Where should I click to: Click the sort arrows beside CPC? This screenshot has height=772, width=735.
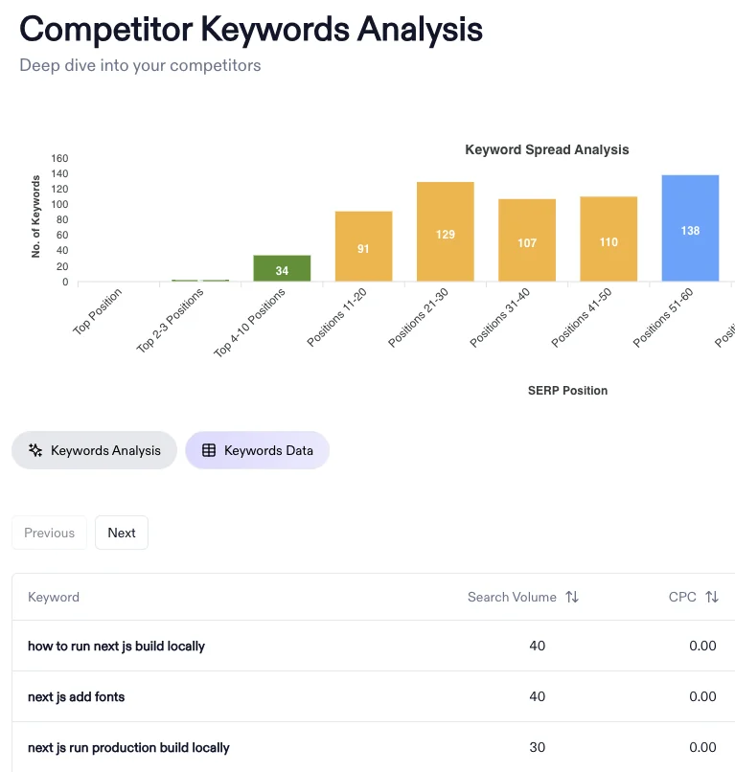pyautogui.click(x=714, y=597)
